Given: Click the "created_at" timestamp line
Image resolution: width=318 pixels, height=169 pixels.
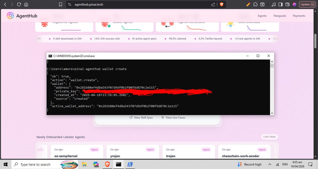Looking at the screenshot, I should point(92,95).
